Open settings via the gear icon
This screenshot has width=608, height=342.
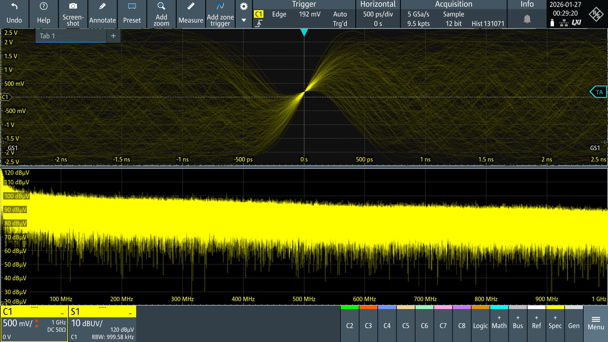click(x=244, y=6)
